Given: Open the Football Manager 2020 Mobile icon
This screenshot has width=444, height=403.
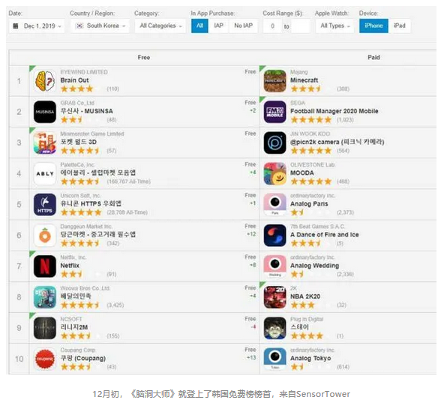Looking at the screenshot, I should pyautogui.click(x=274, y=112).
